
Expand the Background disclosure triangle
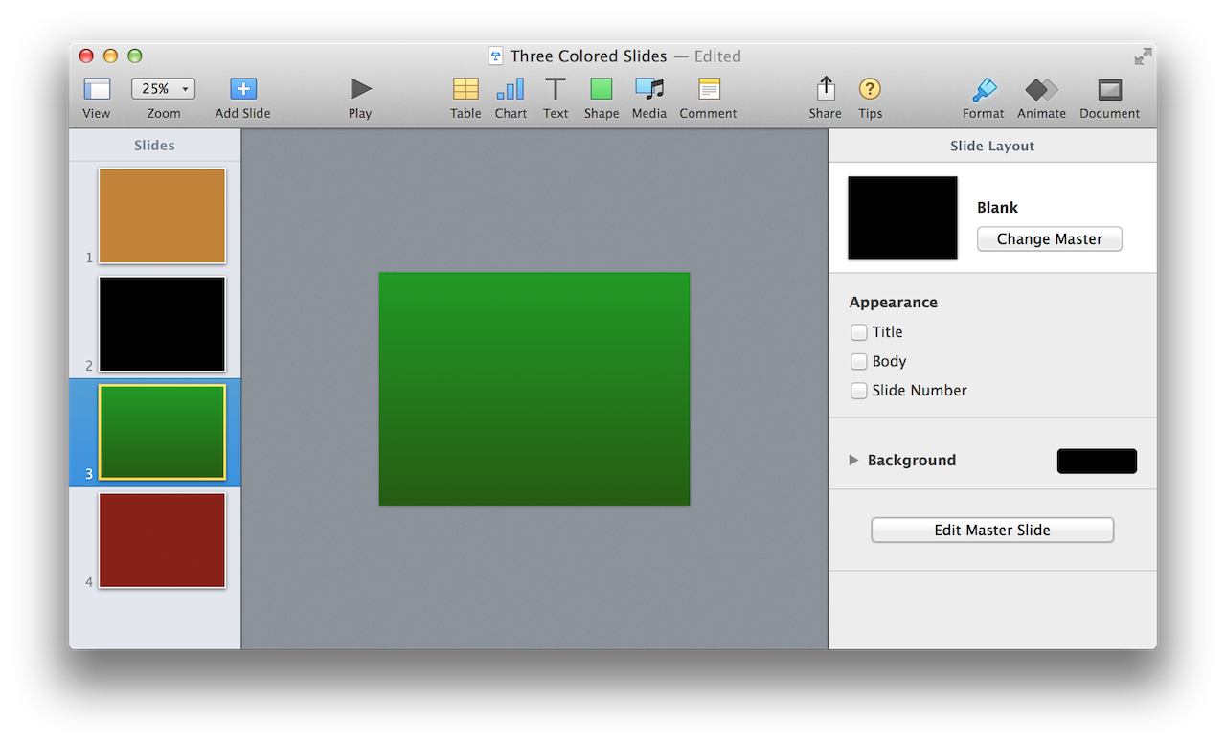853,461
